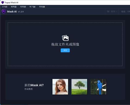The image size is (130, 105).
Task: Click the try tutorial text under 新的Mask AI?
Action: click(x=28, y=89)
